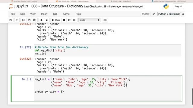
Task: Click the Logout button
Action: 178,6
